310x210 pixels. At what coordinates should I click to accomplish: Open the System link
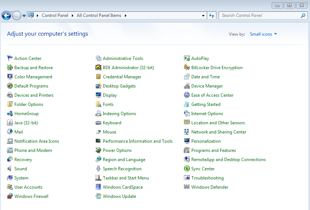click(21, 178)
